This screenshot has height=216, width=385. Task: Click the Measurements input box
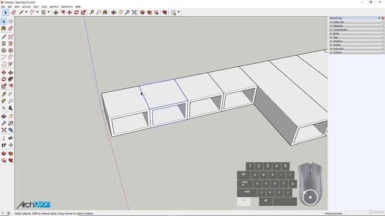(x=364, y=214)
